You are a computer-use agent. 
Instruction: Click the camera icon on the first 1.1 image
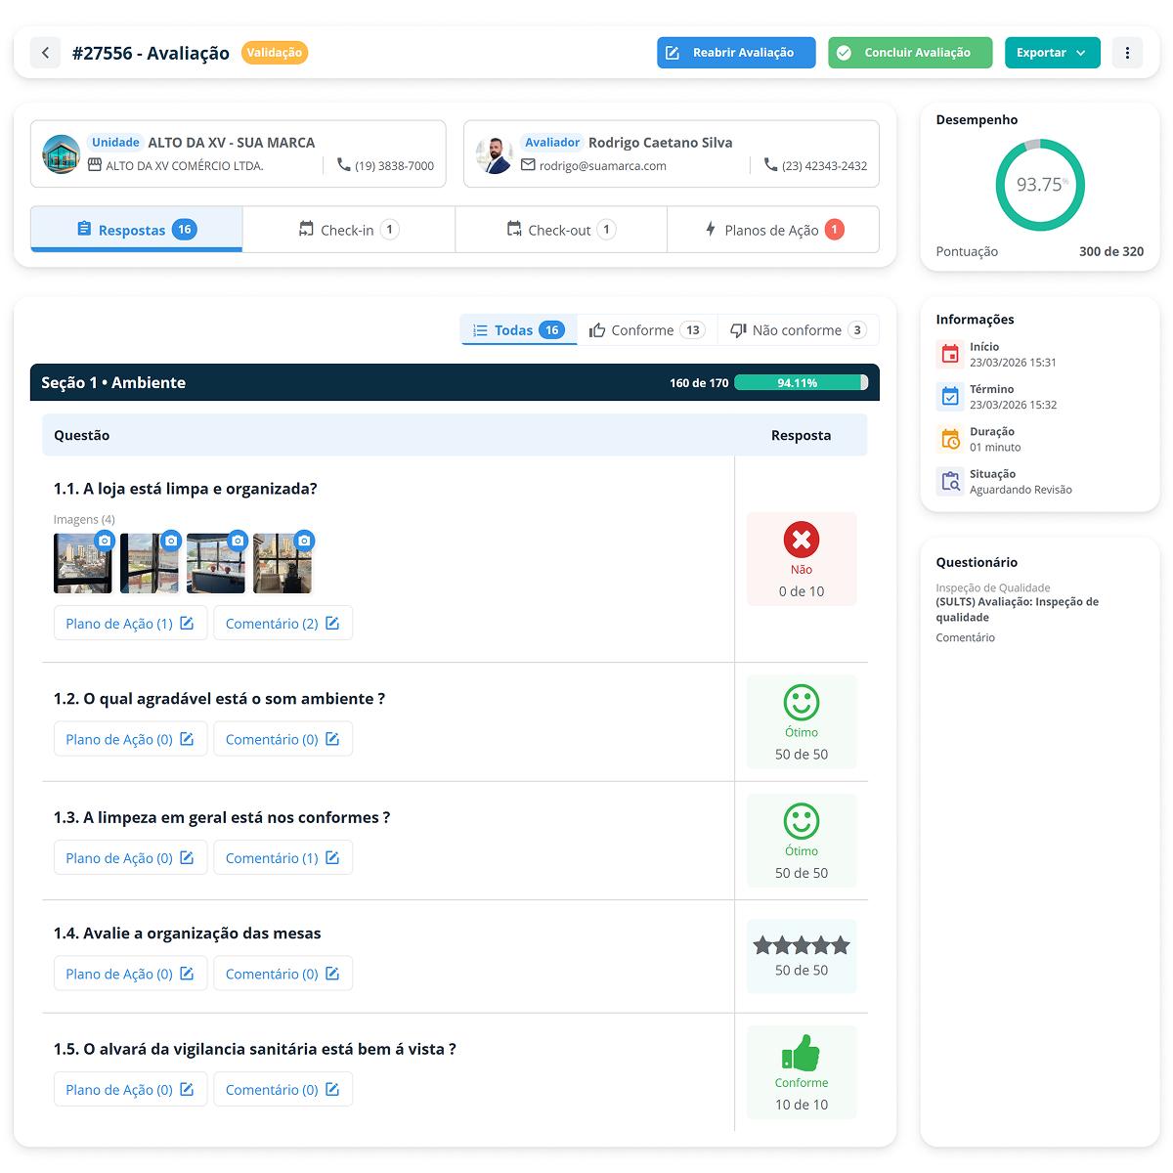pos(105,539)
